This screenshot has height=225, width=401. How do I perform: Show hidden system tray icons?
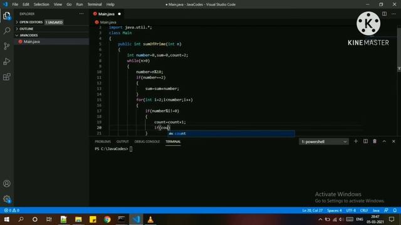tap(320, 219)
